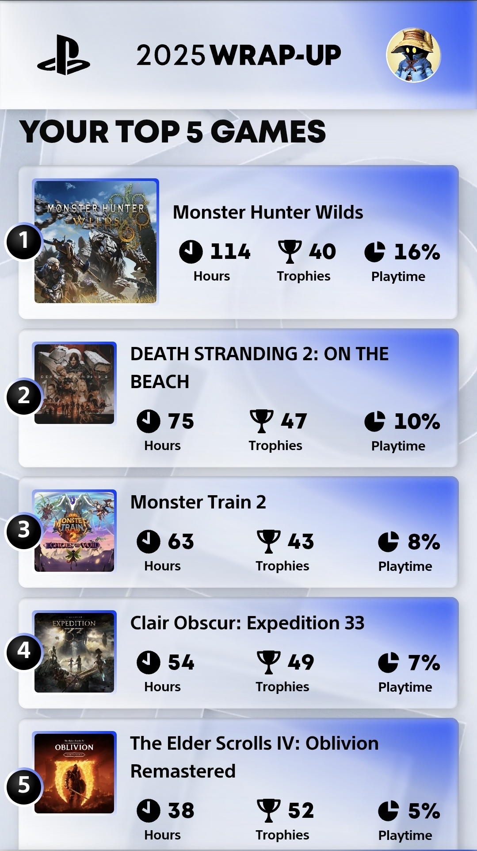Open the Death Stranding 2 cover art
This screenshot has width=477, height=851.
[74, 383]
